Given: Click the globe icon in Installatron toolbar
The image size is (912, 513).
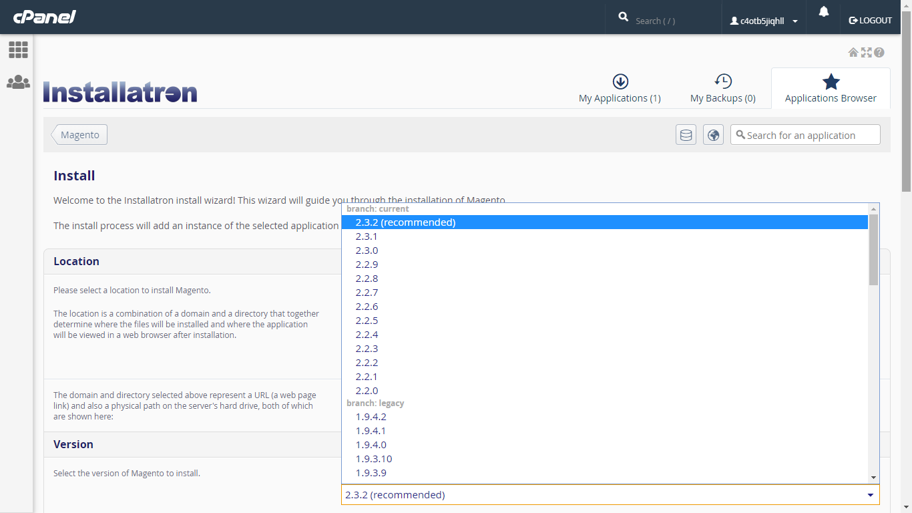Looking at the screenshot, I should (713, 135).
